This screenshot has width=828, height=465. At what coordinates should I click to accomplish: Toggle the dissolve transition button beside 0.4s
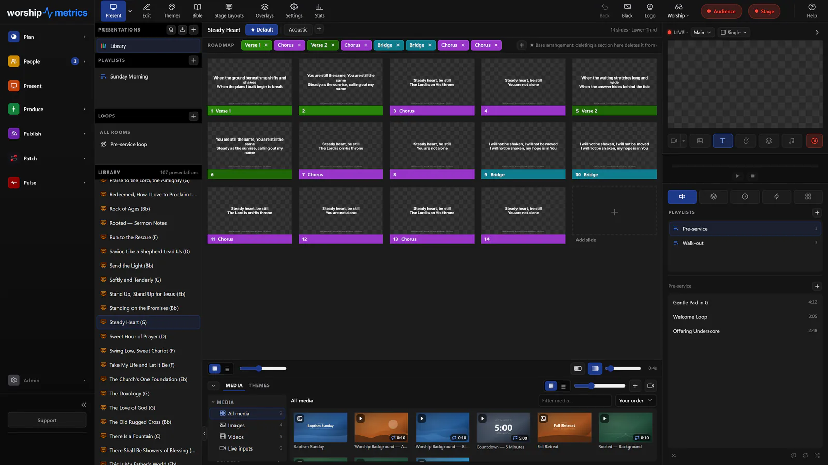595,368
